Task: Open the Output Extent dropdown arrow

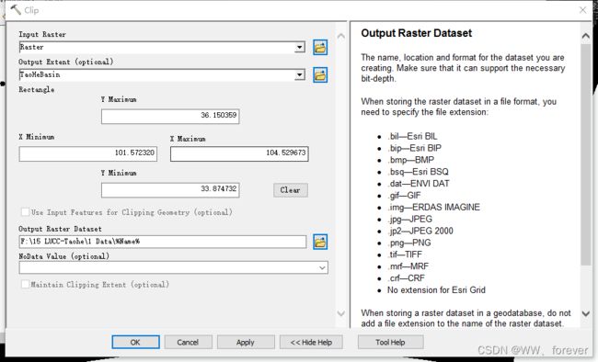Action: click(300, 74)
